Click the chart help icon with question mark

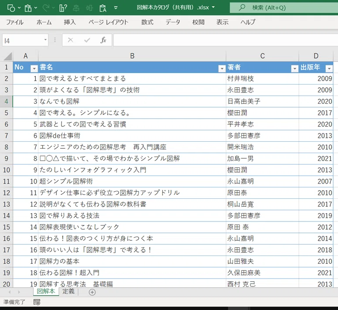click(63, 8)
